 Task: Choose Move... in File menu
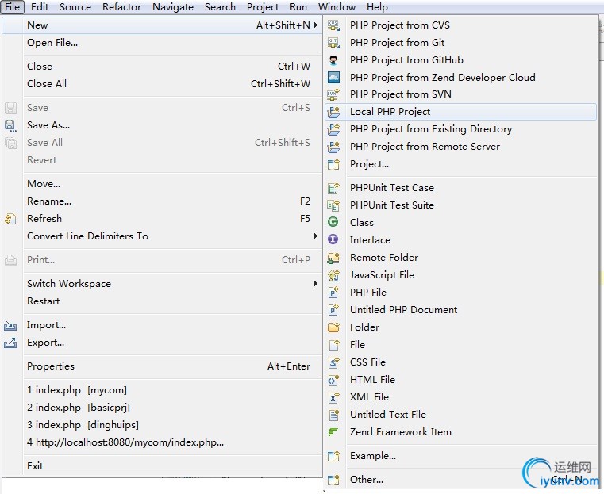[162, 183]
